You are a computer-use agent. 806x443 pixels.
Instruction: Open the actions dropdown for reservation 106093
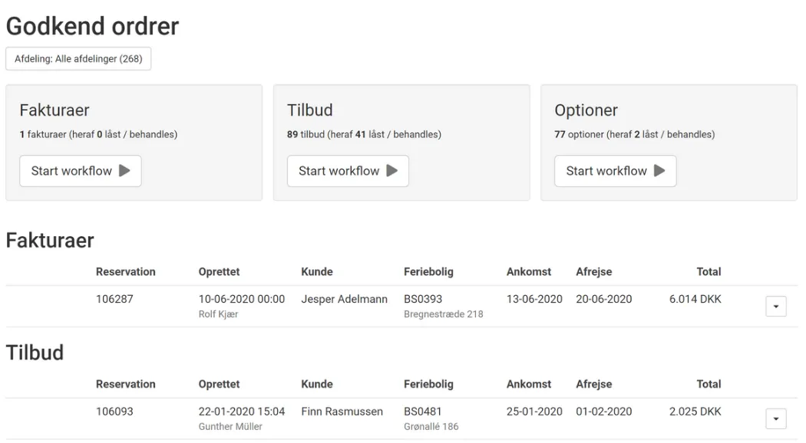[775, 418]
